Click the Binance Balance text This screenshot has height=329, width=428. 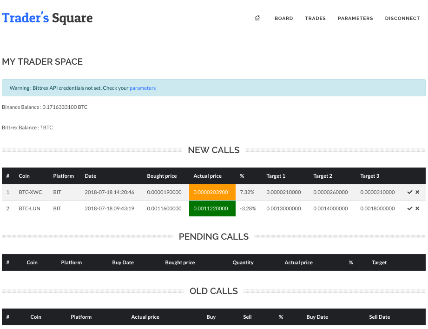pos(45,107)
